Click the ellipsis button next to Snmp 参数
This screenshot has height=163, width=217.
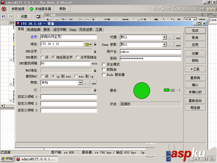pyautogui.click(x=178, y=45)
